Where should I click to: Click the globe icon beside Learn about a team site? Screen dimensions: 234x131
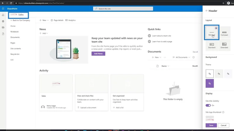pyautogui.click(x=149, y=36)
